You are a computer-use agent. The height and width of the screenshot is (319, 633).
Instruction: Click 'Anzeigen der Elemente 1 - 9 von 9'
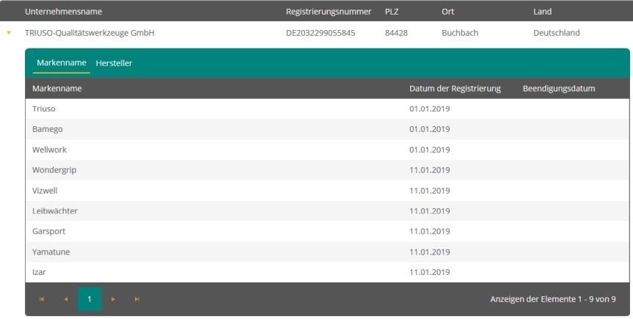(x=553, y=299)
